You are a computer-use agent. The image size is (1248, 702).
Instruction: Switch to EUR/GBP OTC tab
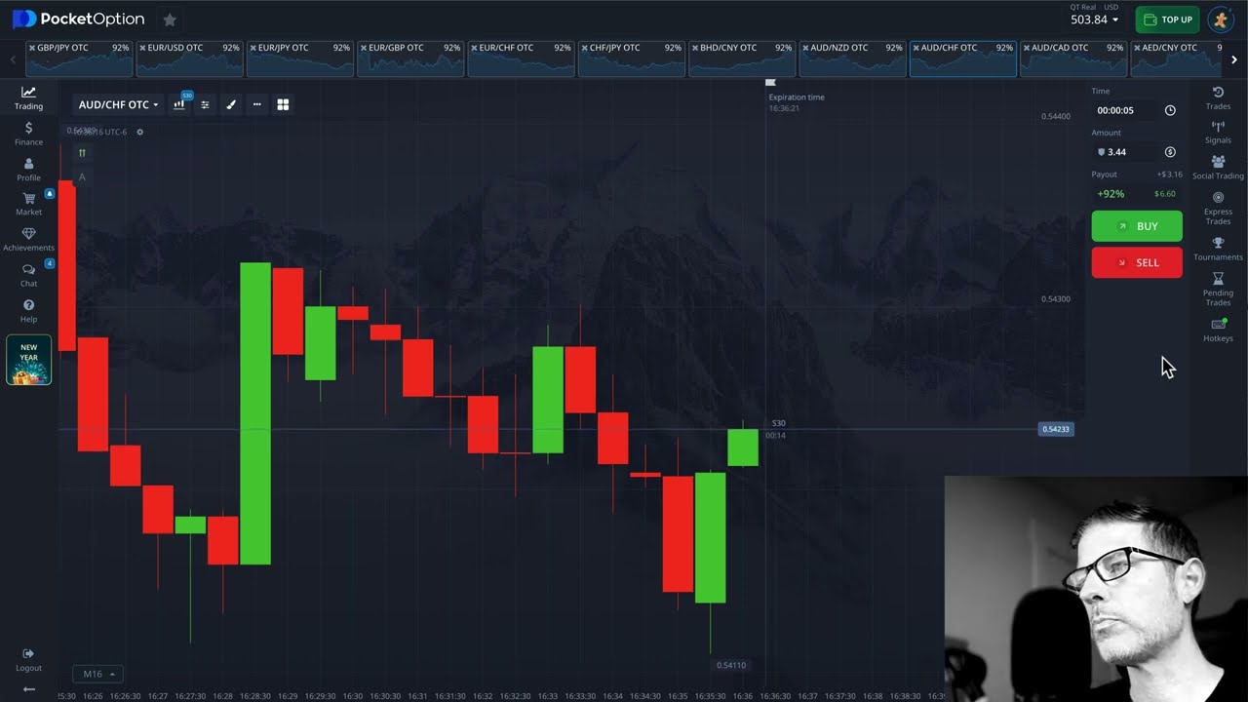point(410,58)
